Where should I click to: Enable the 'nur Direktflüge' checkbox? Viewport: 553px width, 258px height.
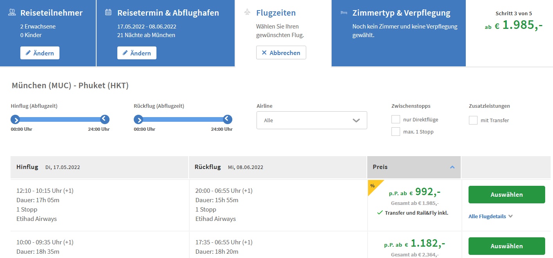tap(396, 119)
